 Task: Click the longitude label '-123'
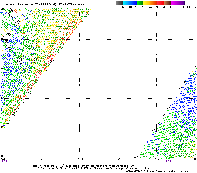coord(157,159)
